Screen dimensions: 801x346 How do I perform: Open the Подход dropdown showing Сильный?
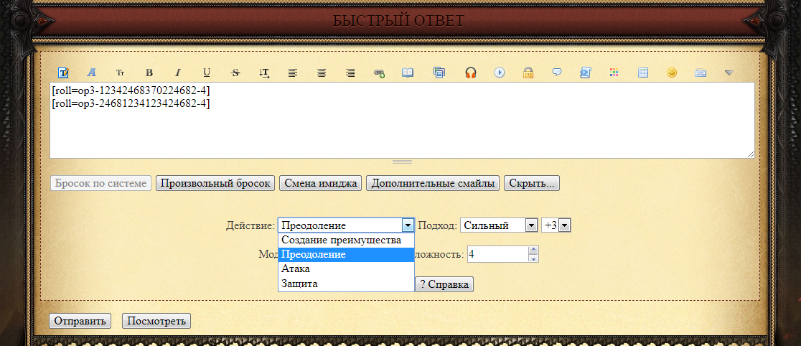pyautogui.click(x=498, y=225)
